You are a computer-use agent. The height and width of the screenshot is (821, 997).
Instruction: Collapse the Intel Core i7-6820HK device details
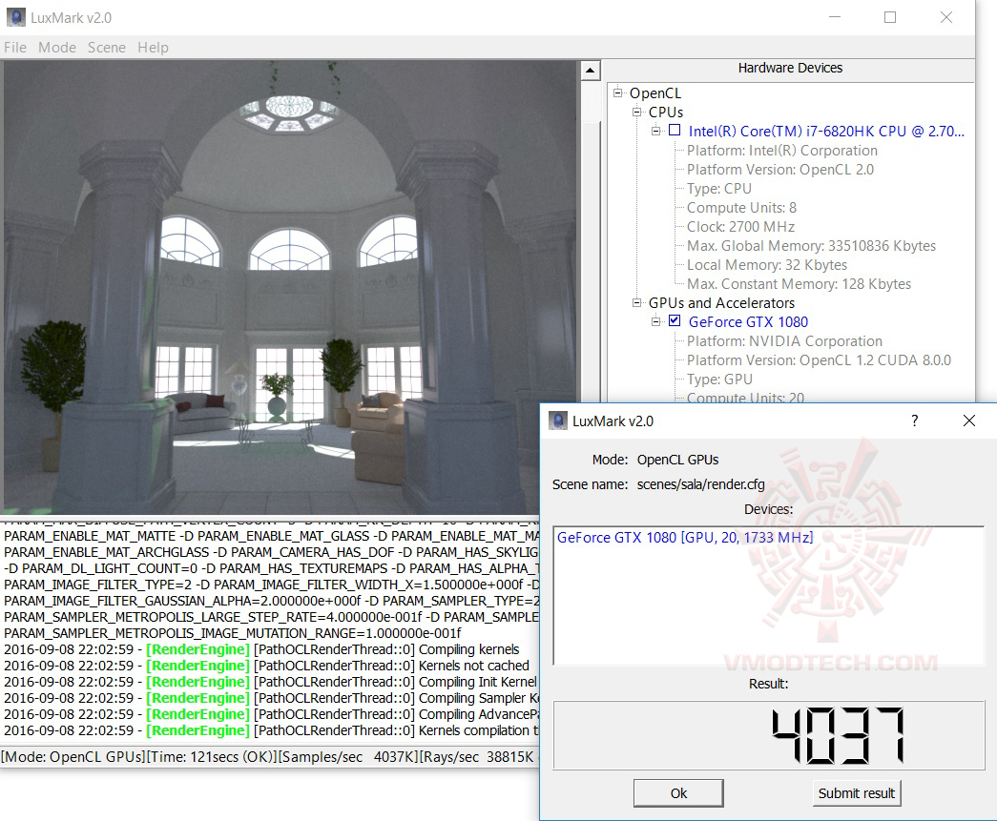click(x=655, y=131)
